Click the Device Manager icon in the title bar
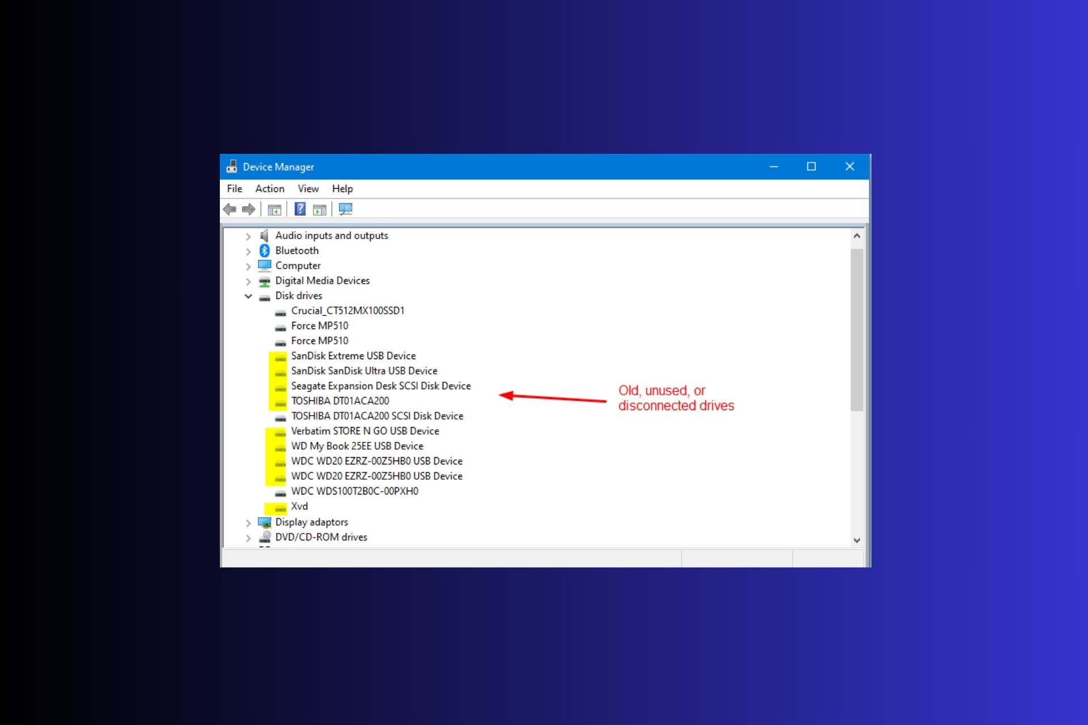Viewport: 1088px width, 725px height. point(232,166)
